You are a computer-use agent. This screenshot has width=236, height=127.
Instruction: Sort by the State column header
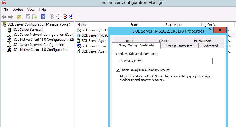146,24
